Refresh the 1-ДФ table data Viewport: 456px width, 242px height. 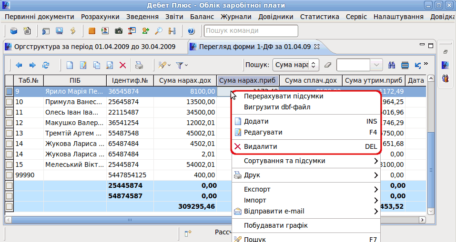46,65
